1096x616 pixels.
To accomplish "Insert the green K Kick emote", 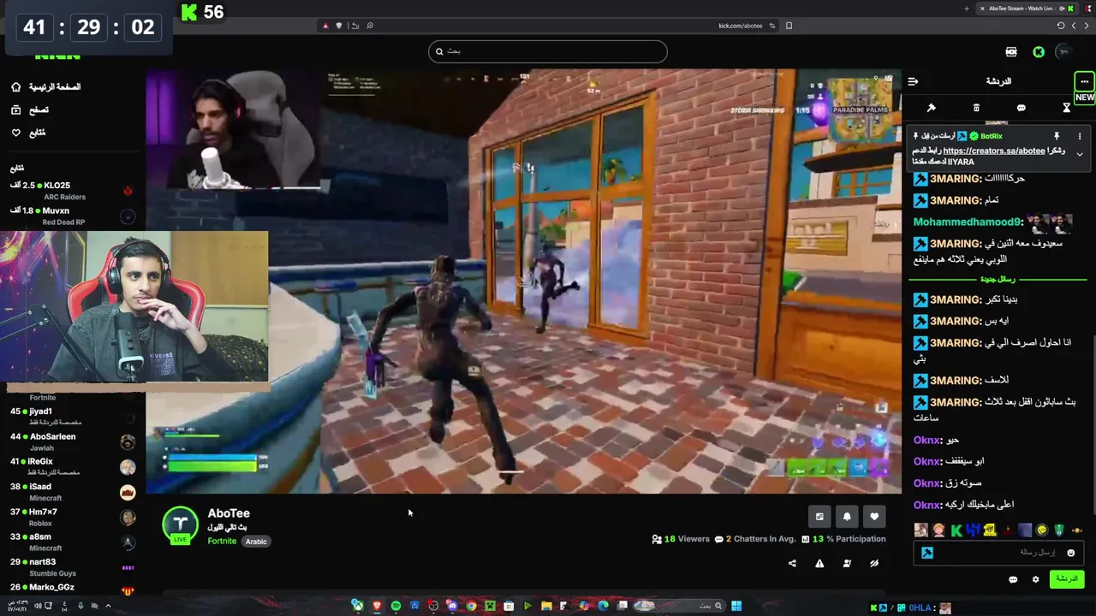I will (956, 530).
